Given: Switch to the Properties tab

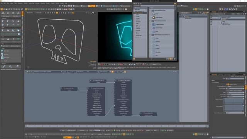Looking at the screenshot, I should pos(214,75).
